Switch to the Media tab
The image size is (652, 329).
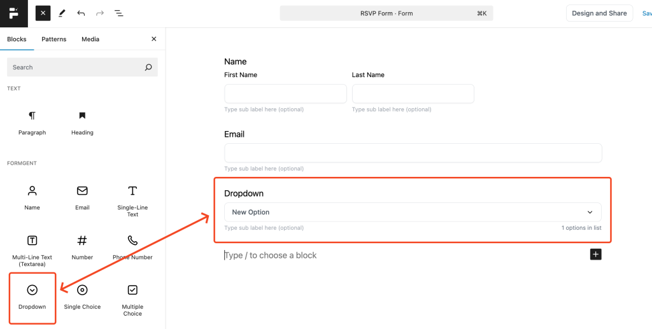click(90, 39)
